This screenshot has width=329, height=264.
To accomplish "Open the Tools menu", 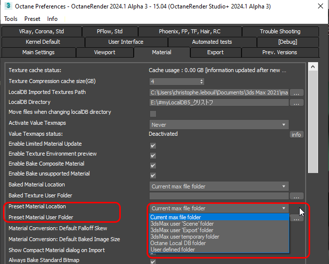I will click(x=11, y=19).
